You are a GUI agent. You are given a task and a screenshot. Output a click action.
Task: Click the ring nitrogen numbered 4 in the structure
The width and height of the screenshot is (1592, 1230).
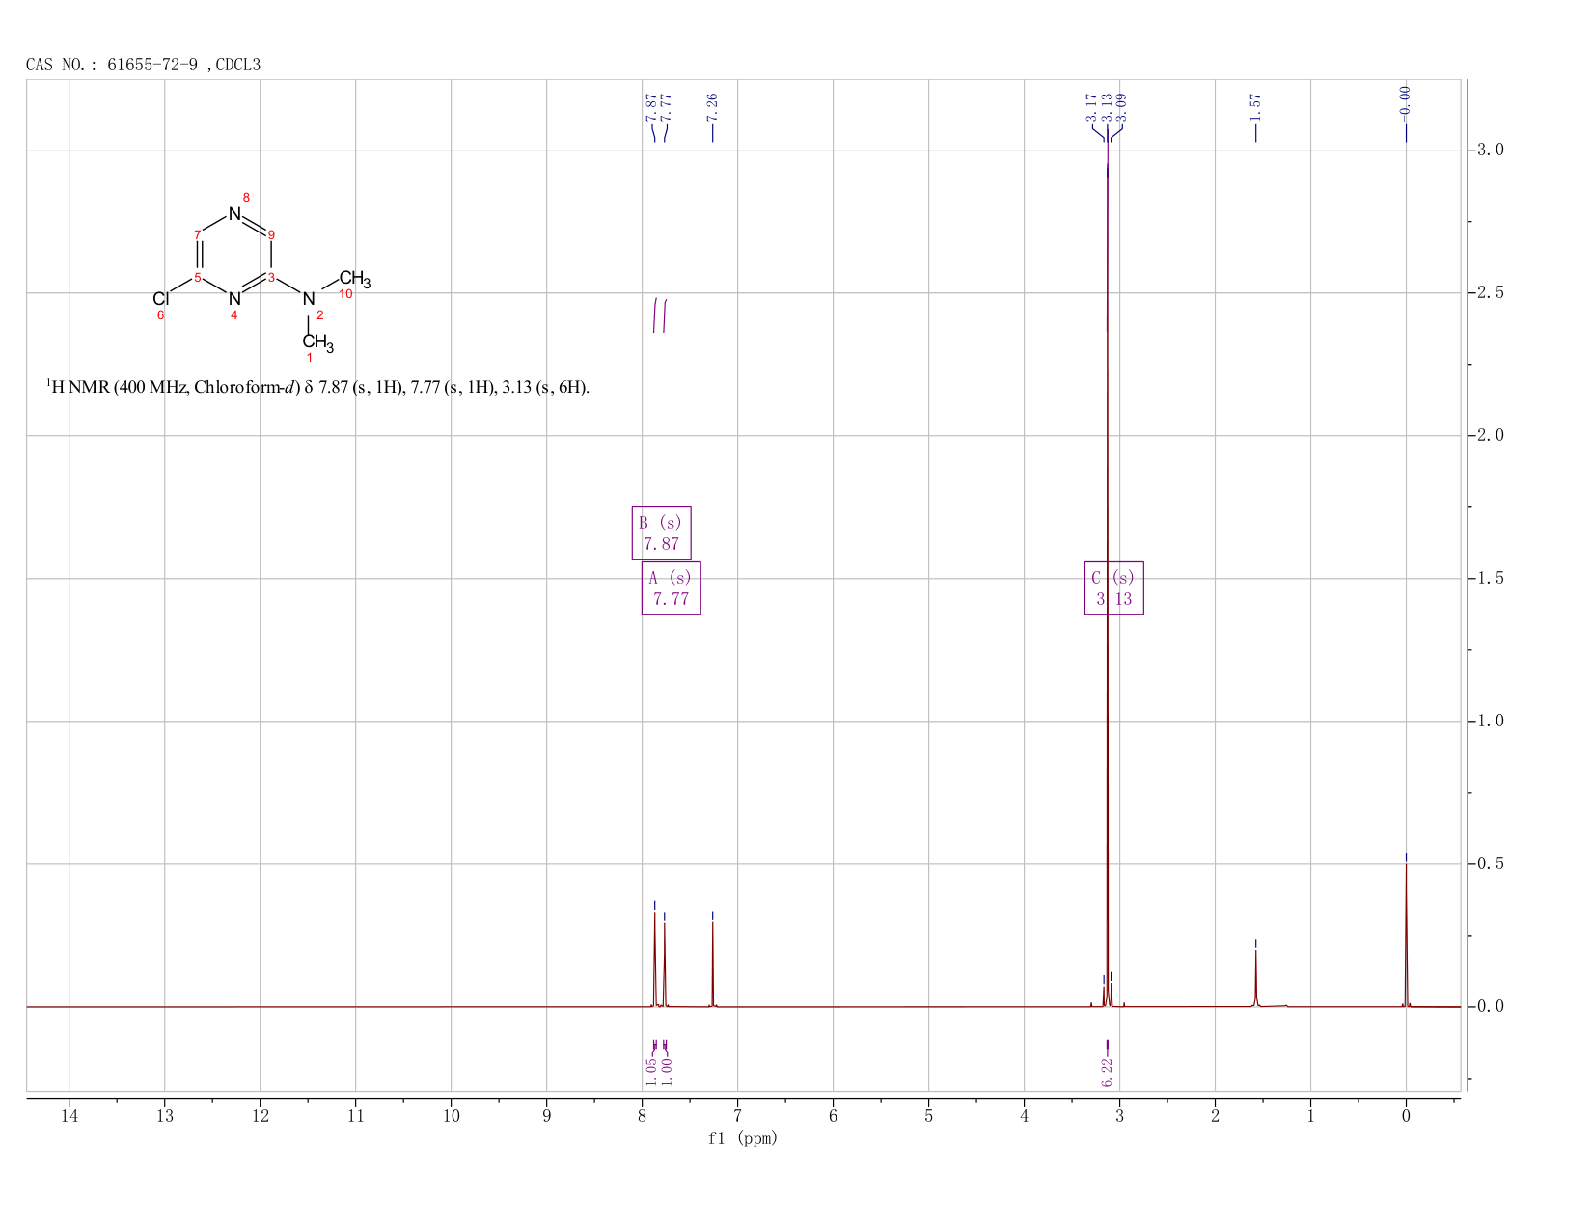234,299
